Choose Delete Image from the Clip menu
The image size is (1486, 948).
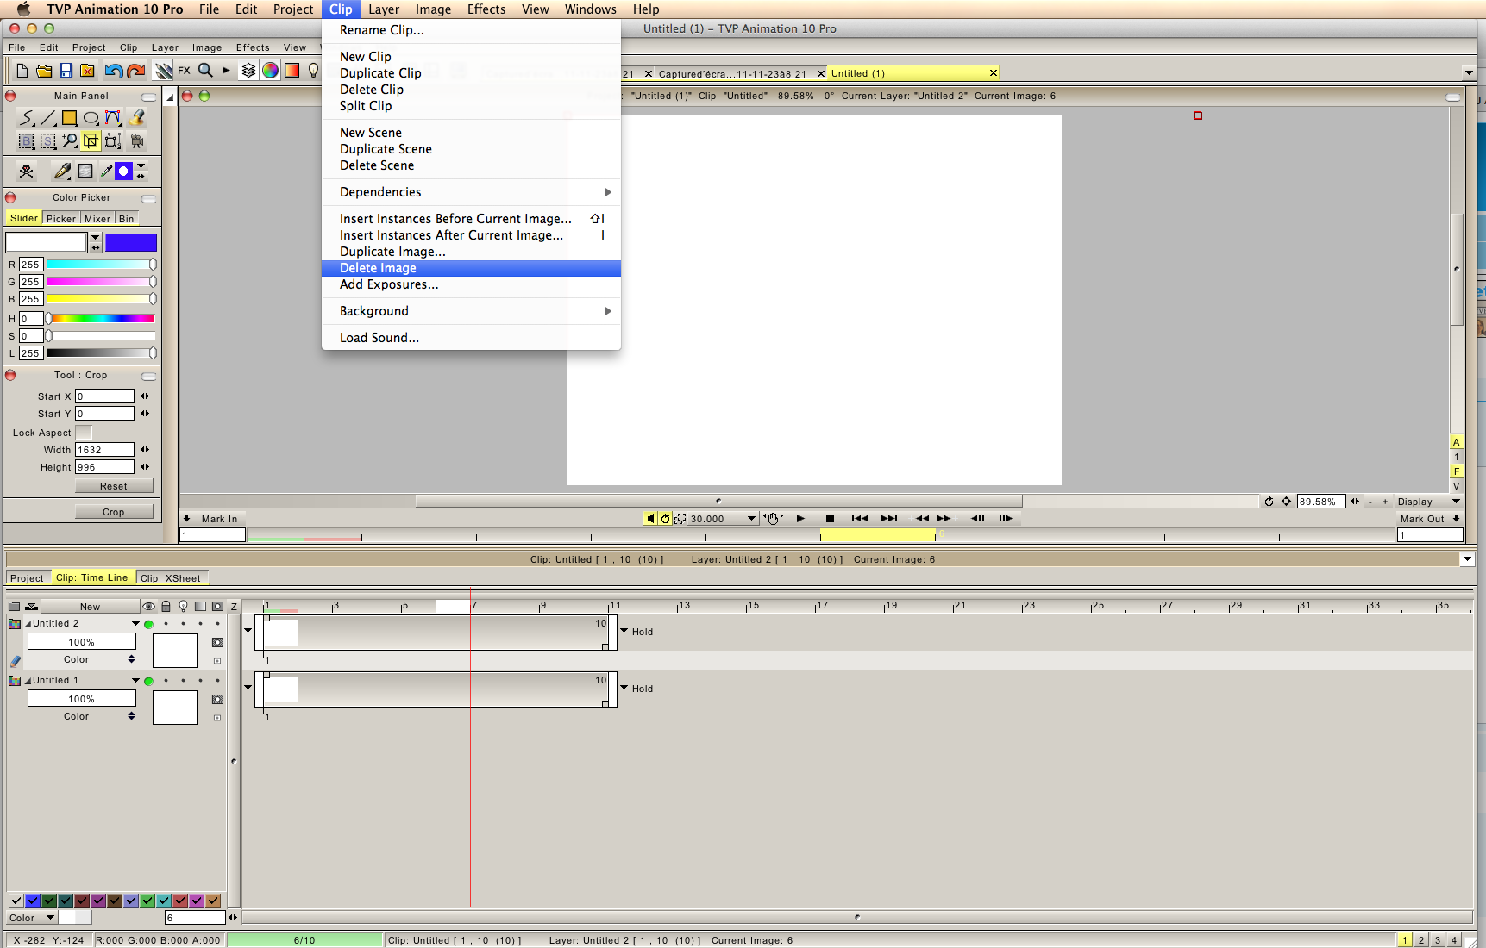click(471, 268)
